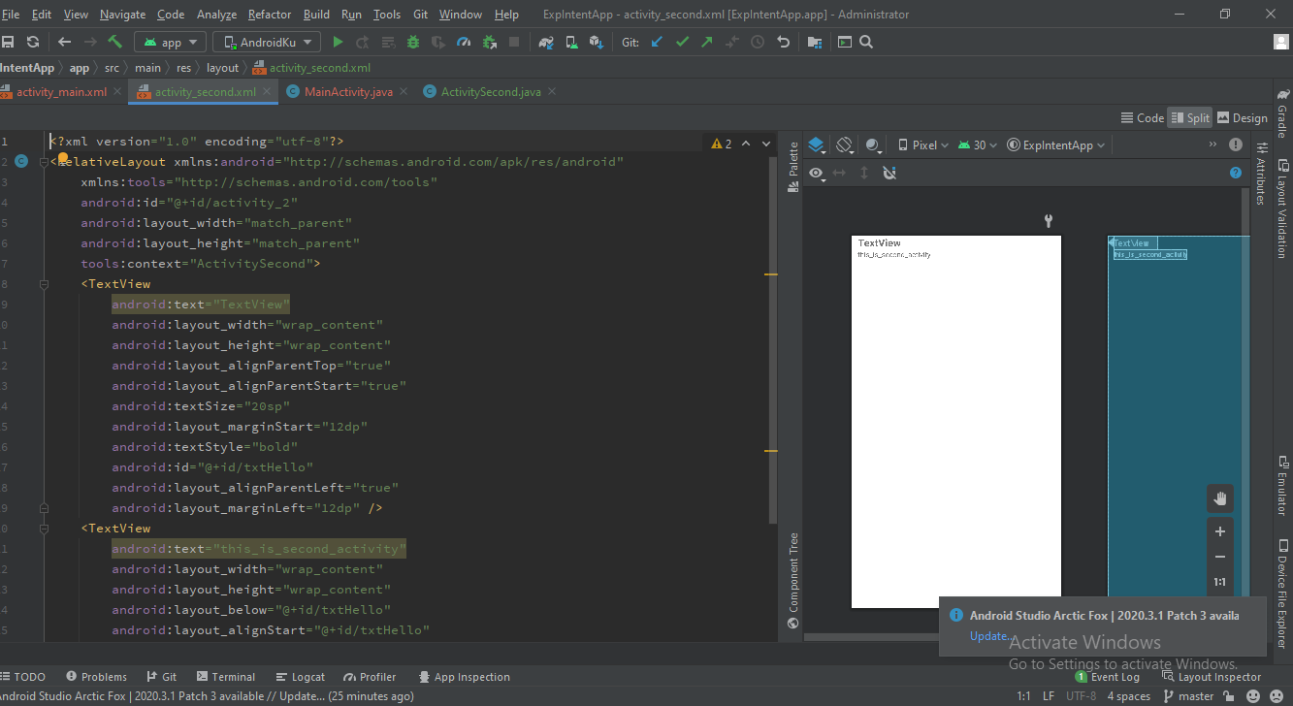Build project with the hammer icon
The image size is (1293, 706).
pyautogui.click(x=114, y=42)
